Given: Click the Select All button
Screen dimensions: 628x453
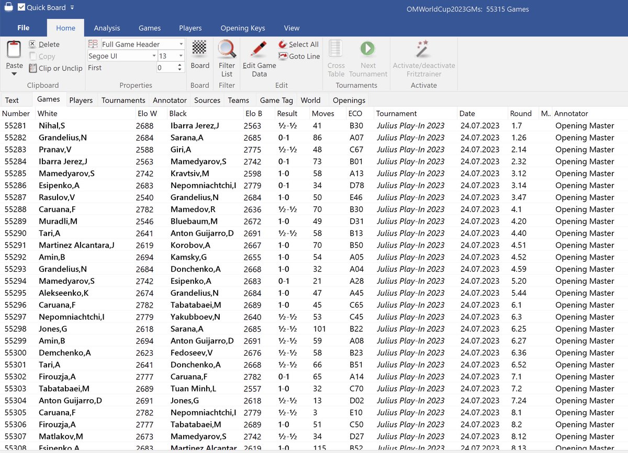Looking at the screenshot, I should point(298,44).
